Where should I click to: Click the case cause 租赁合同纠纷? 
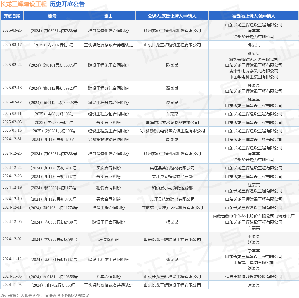[x=109, y=188]
